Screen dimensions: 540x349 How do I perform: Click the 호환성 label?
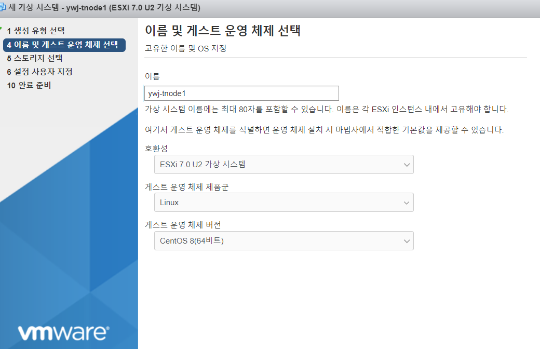[156, 149]
